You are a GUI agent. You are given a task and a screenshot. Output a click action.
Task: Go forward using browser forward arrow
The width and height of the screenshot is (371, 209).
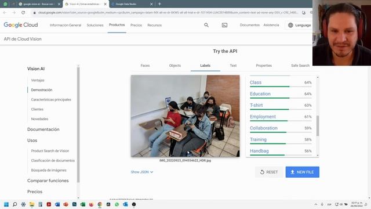[x=14, y=13]
